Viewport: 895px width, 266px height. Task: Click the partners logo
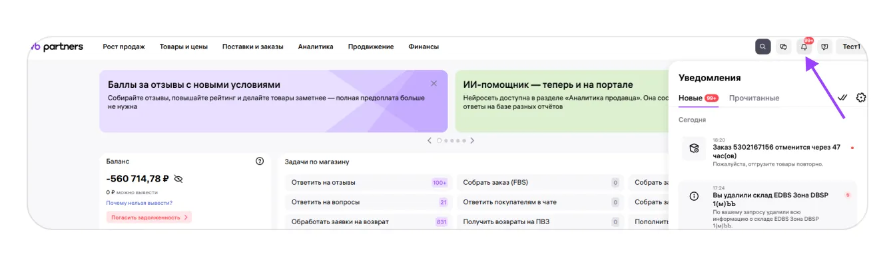57,47
